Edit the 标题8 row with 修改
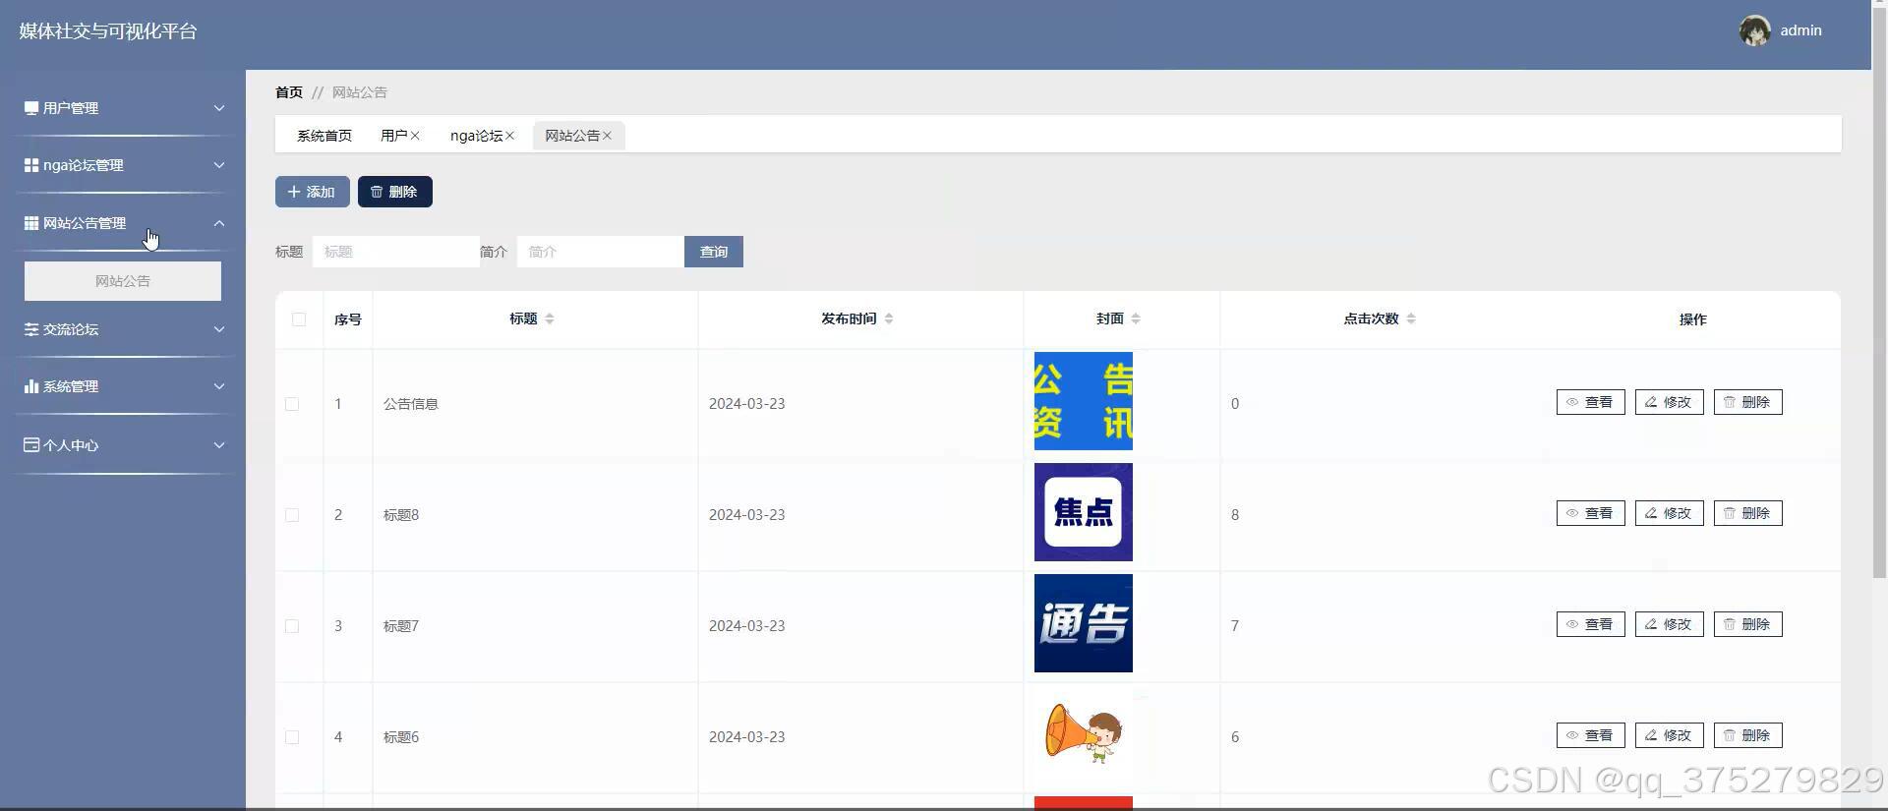1888x811 pixels. pos(1669,513)
